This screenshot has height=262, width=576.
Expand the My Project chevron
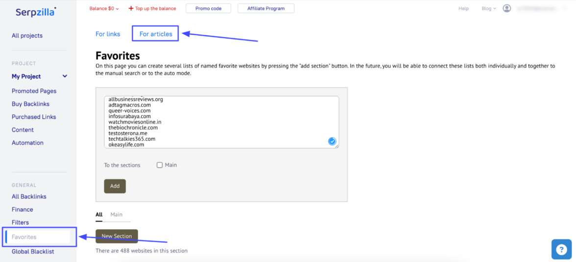(65, 76)
